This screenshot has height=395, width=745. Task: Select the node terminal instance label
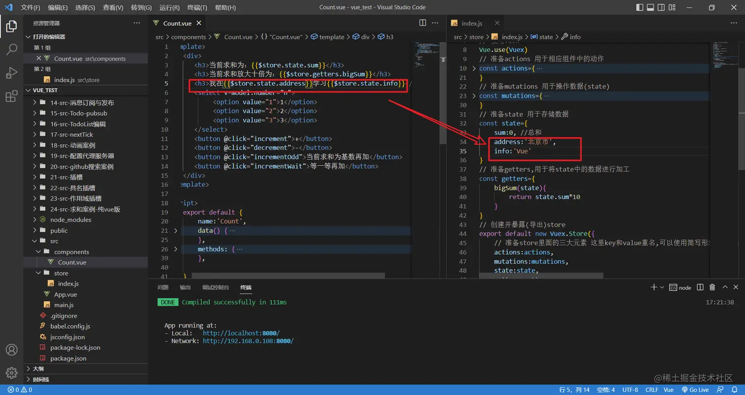680,287
